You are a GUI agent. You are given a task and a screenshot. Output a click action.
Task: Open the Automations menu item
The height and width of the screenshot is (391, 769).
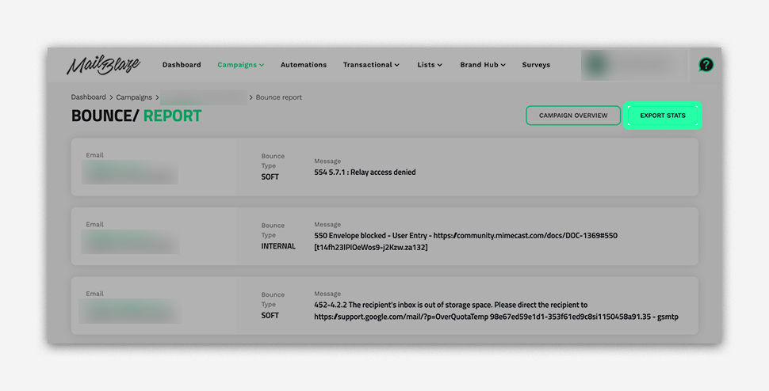tap(304, 65)
